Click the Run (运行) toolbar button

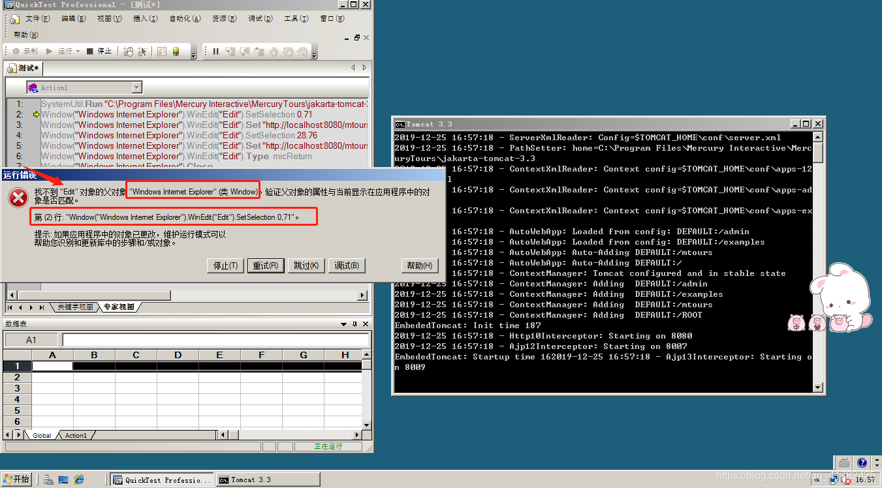[59, 52]
